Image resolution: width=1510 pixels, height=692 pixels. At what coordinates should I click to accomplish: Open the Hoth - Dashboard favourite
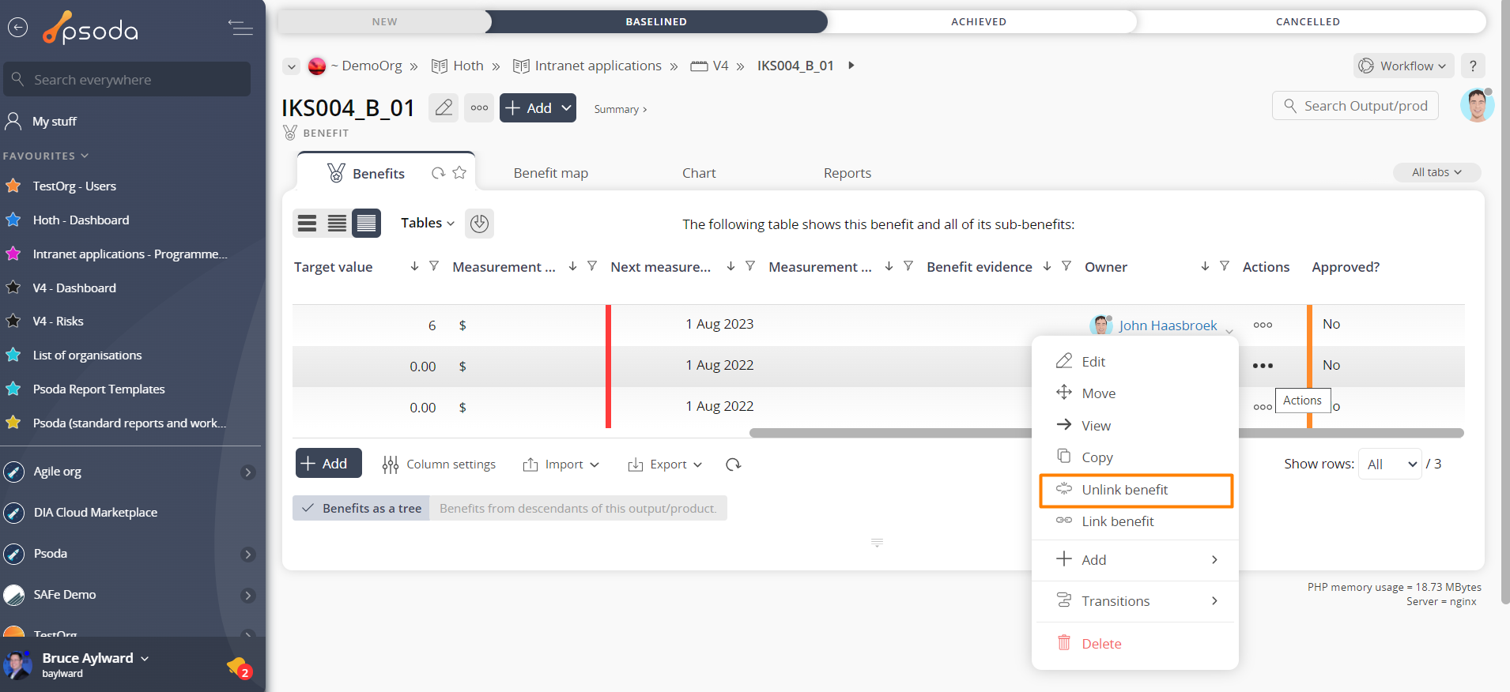click(81, 220)
